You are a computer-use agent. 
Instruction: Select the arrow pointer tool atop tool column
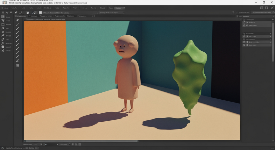tap(18, 20)
